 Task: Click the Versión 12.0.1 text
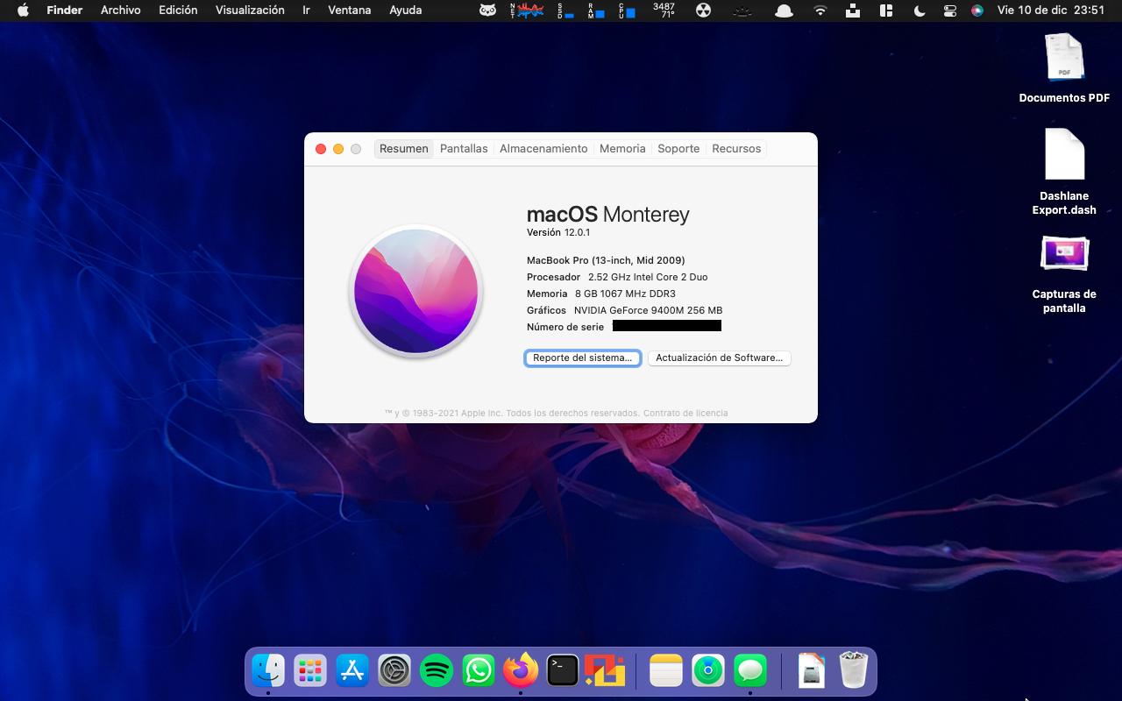pyautogui.click(x=558, y=233)
